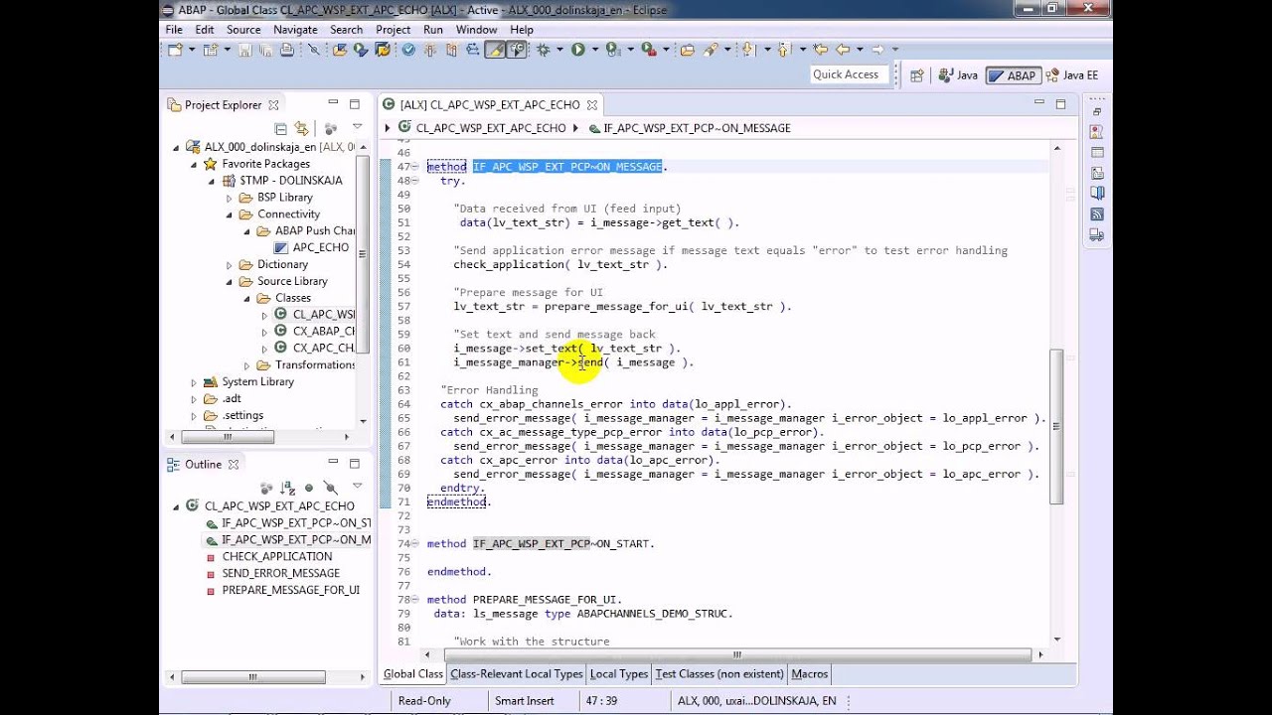Click the Save toolbar icon
This screenshot has height=715, width=1272.
(245, 50)
